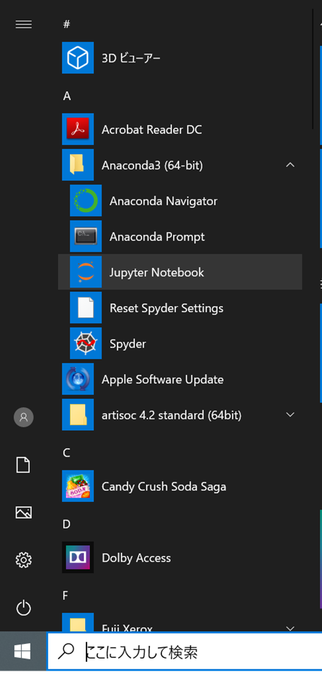Click the Windows Start button
322x691 pixels.
point(22,651)
